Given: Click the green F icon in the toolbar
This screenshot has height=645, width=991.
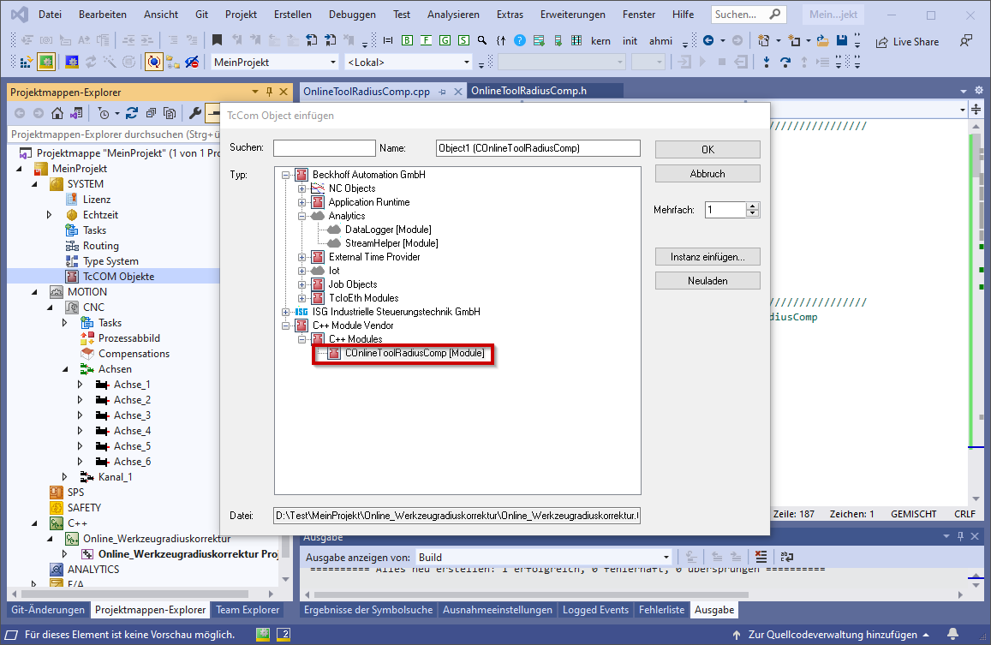Looking at the screenshot, I should [x=426, y=40].
